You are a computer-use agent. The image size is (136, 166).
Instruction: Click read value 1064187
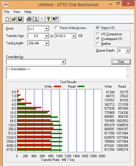pos(122,129)
